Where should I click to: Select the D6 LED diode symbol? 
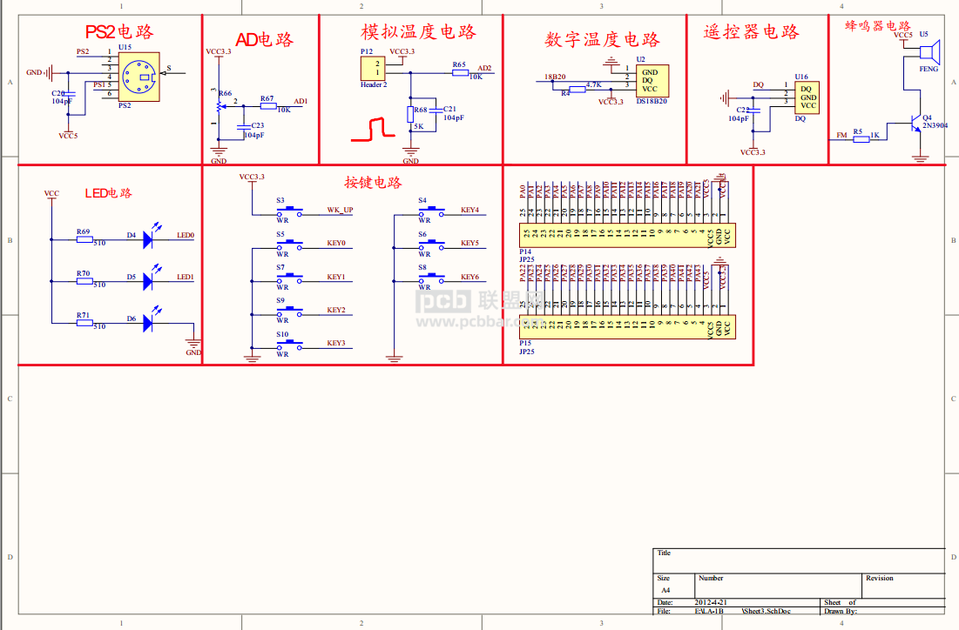tap(149, 323)
